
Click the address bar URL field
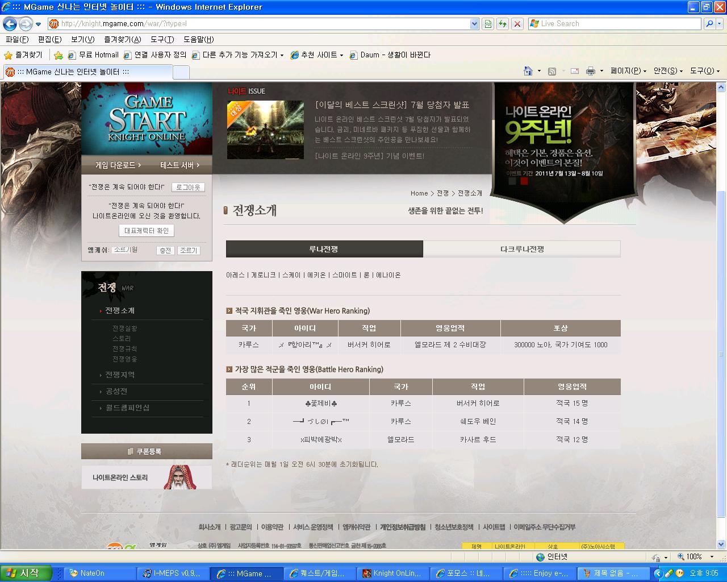[258, 24]
